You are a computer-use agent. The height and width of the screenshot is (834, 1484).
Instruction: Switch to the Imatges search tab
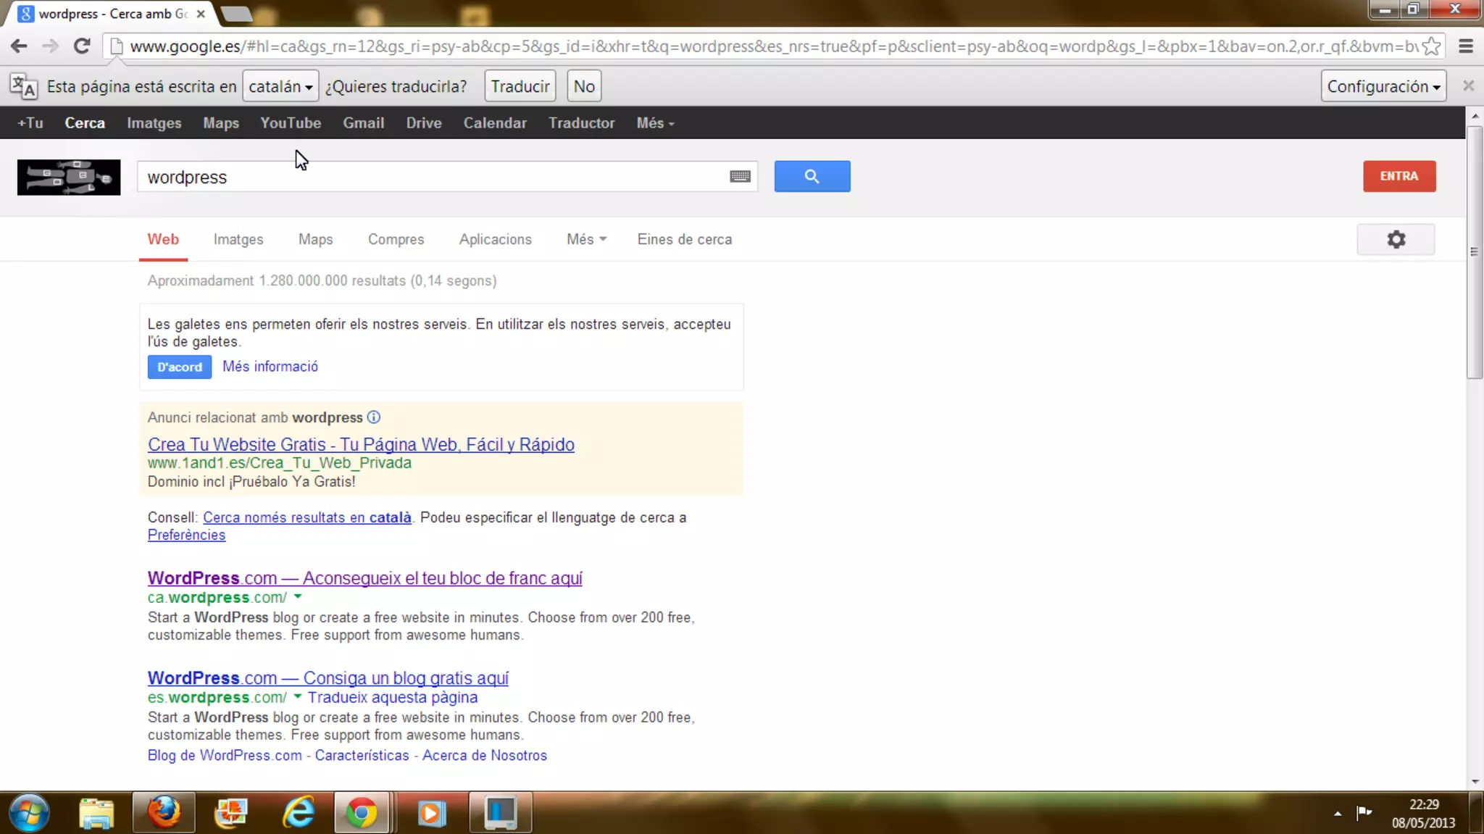pyautogui.click(x=238, y=239)
